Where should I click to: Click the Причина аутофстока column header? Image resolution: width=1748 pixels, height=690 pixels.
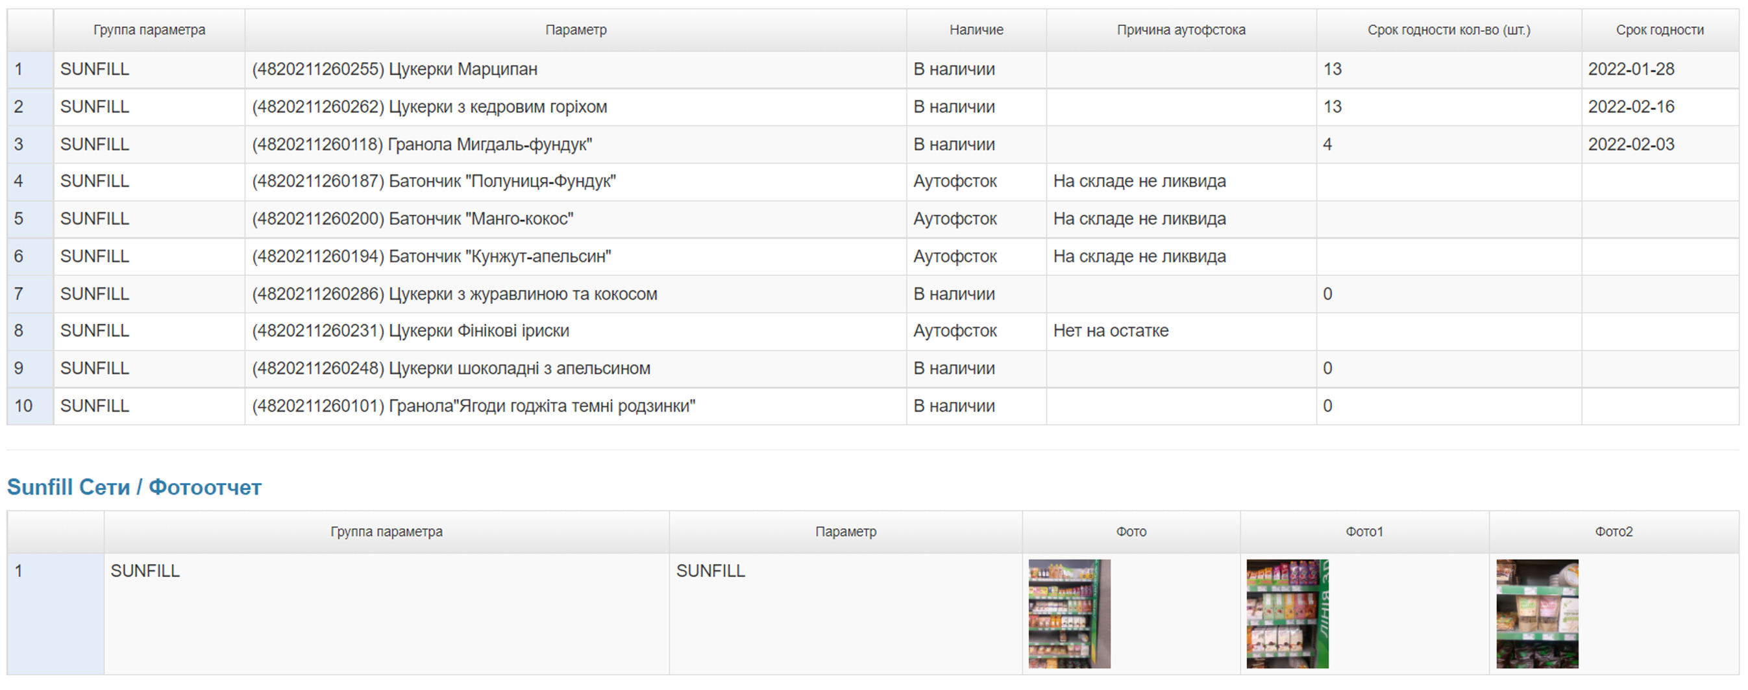click(1181, 30)
